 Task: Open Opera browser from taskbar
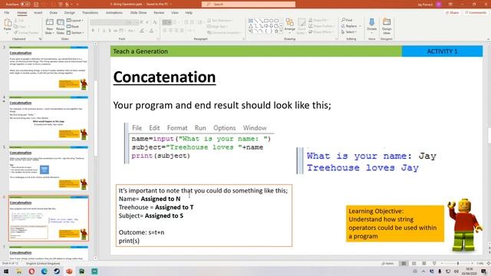pyautogui.click(x=31, y=271)
